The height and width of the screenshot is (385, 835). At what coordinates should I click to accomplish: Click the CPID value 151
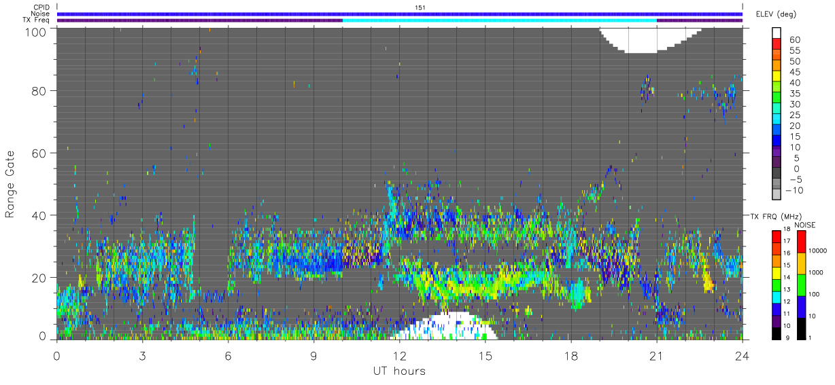(x=420, y=7)
